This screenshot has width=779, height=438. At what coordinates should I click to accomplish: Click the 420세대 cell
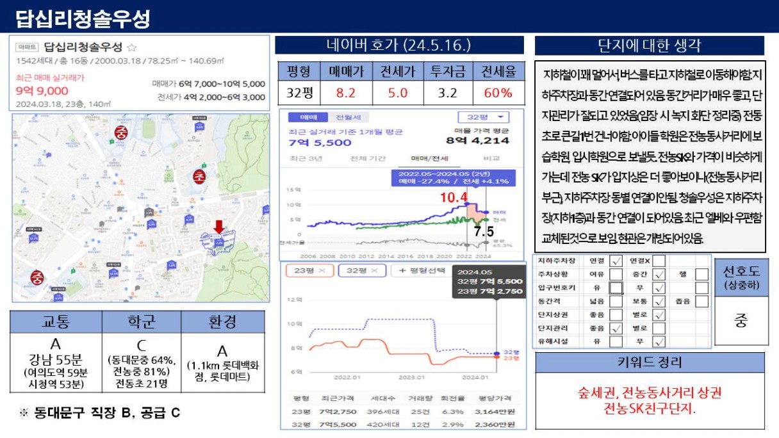click(x=384, y=424)
